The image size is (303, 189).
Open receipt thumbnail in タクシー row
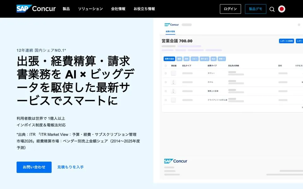173,73
